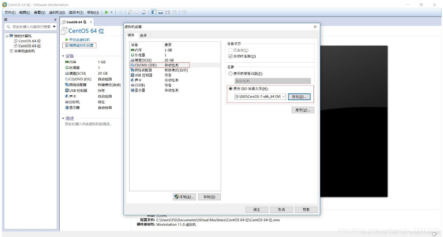
Task: Select 处理器 icon in the dialog device list
Action: (x=132, y=55)
